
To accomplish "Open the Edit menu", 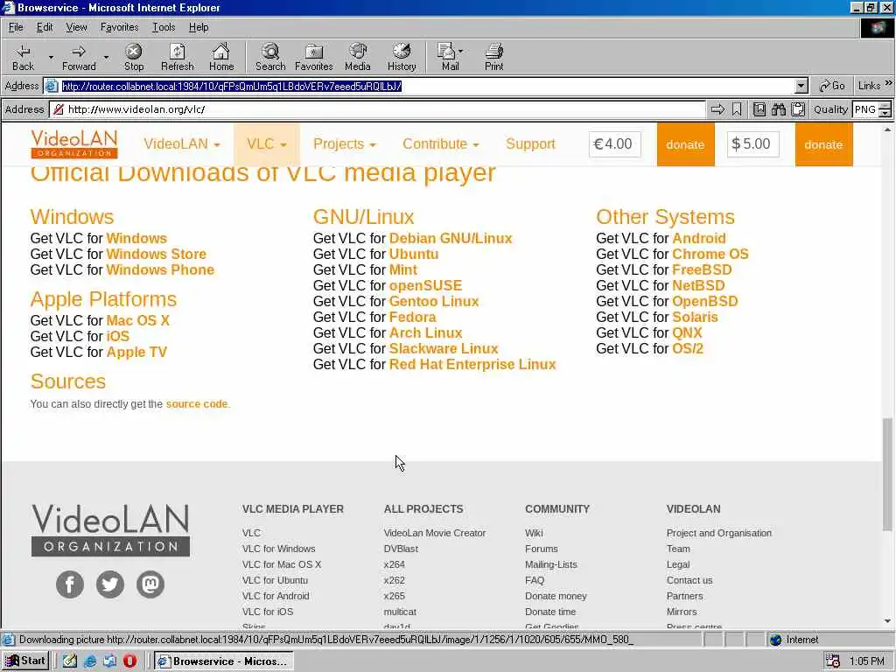I will tap(45, 27).
